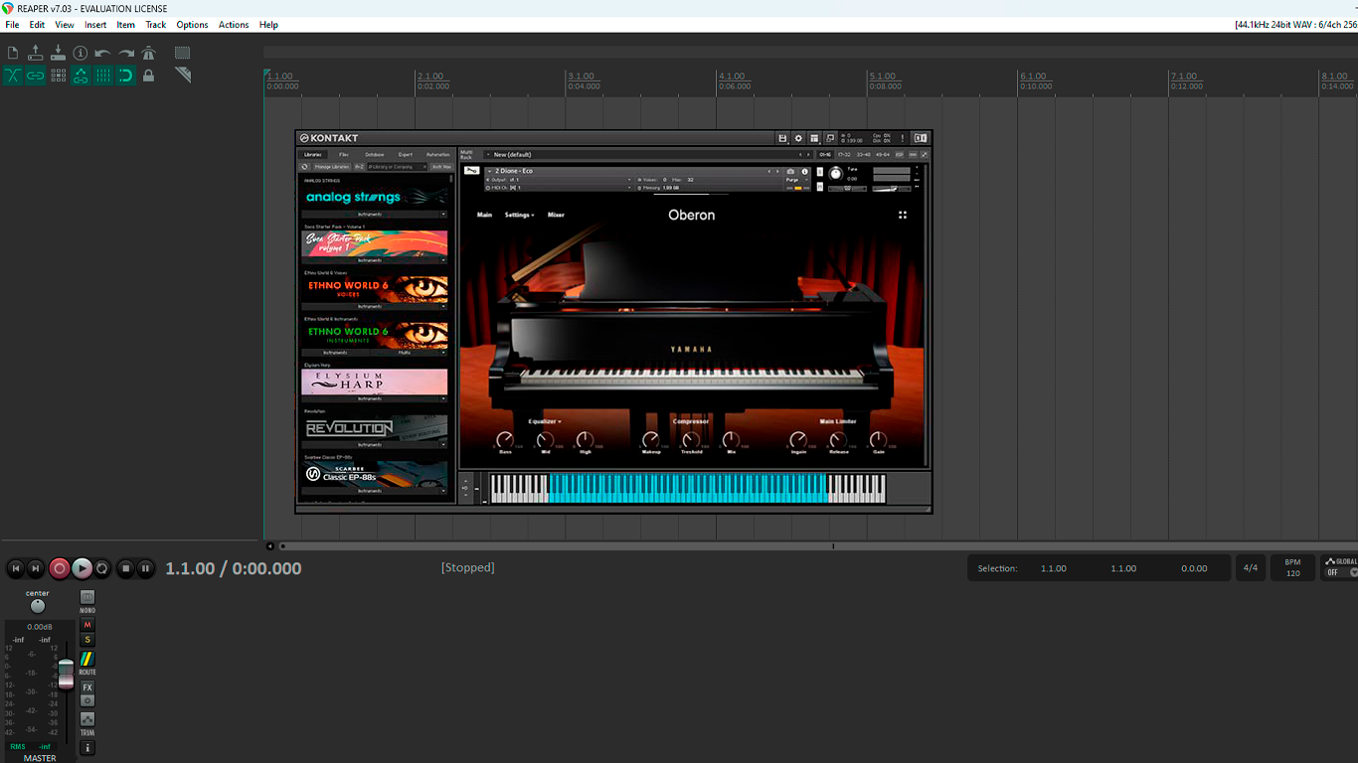Click the Stop transport button
Image resolution: width=1358 pixels, height=763 pixels.
pyautogui.click(x=125, y=568)
